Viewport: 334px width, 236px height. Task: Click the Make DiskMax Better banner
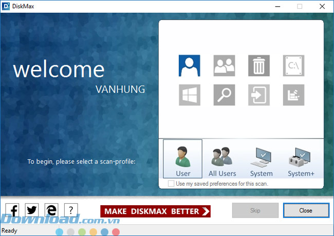(x=155, y=211)
